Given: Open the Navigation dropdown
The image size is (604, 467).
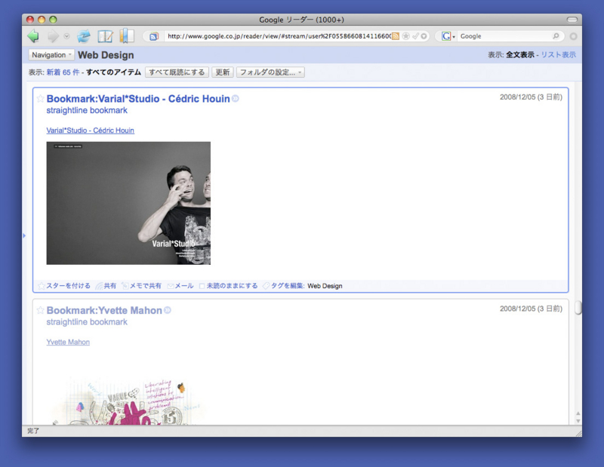Looking at the screenshot, I should (51, 54).
